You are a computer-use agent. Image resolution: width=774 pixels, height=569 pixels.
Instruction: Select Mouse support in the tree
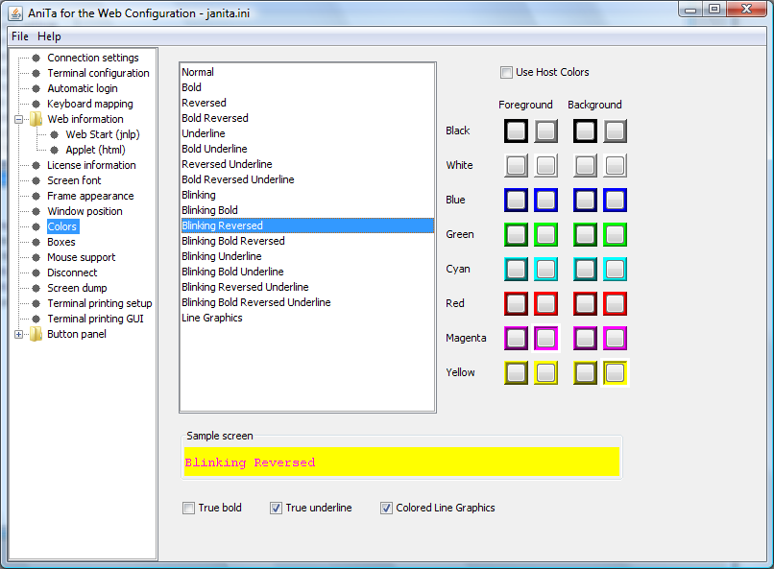[x=81, y=257]
